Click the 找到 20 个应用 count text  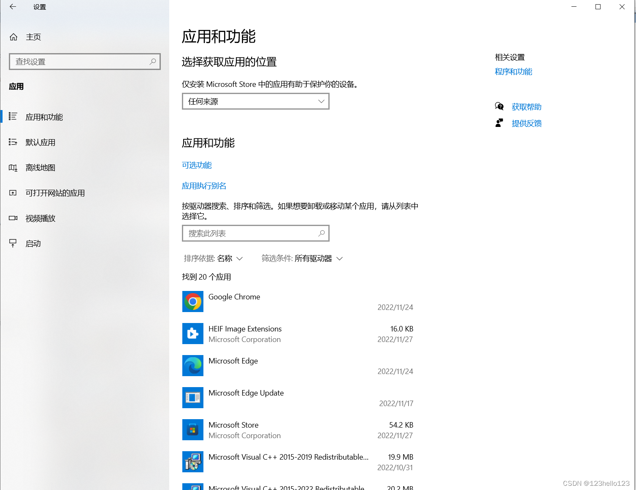tap(206, 277)
